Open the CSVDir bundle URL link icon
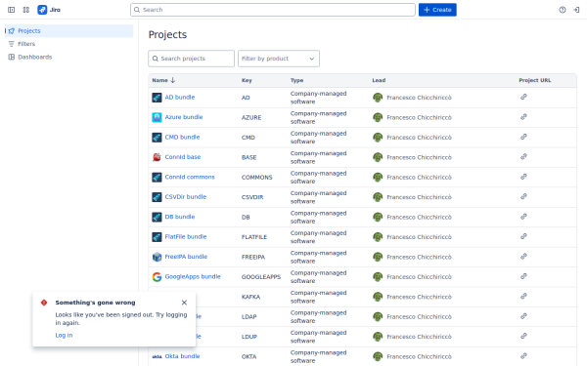 (x=523, y=196)
